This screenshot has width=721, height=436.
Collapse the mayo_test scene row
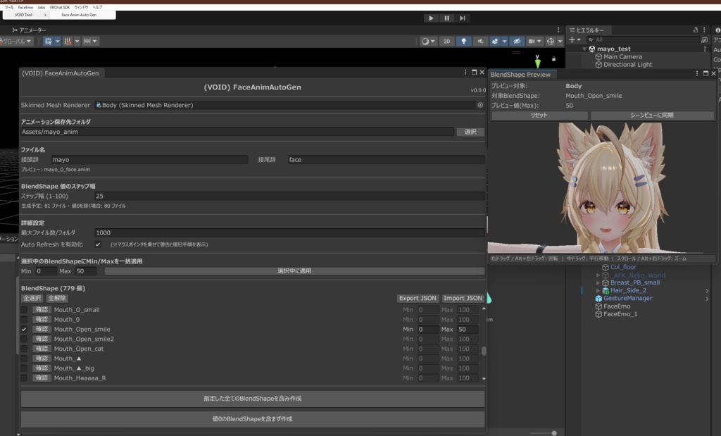tap(584, 49)
